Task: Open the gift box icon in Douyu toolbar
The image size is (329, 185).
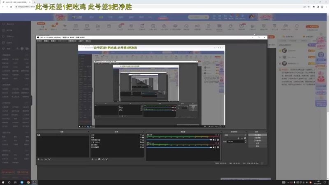Action: click(109, 26)
